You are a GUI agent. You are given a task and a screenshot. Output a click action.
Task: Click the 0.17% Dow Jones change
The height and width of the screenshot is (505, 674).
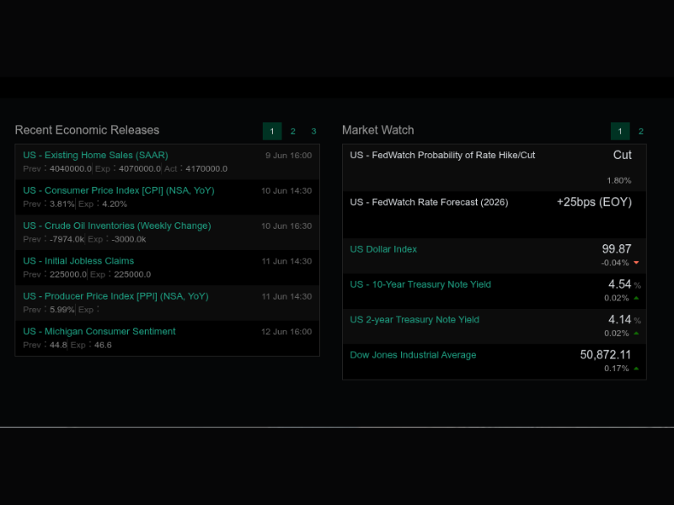[x=617, y=368]
